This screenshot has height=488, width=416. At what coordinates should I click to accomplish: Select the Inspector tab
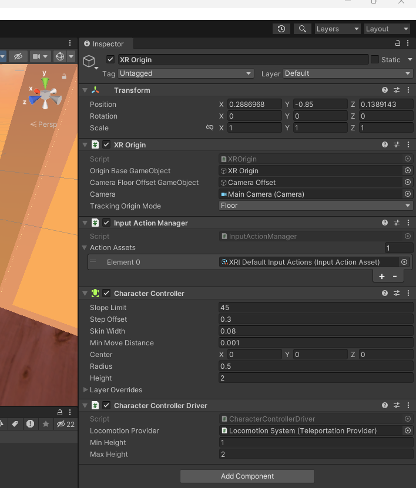click(x=105, y=44)
